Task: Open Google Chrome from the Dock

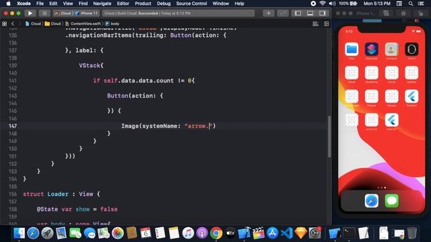Action: 216,233
